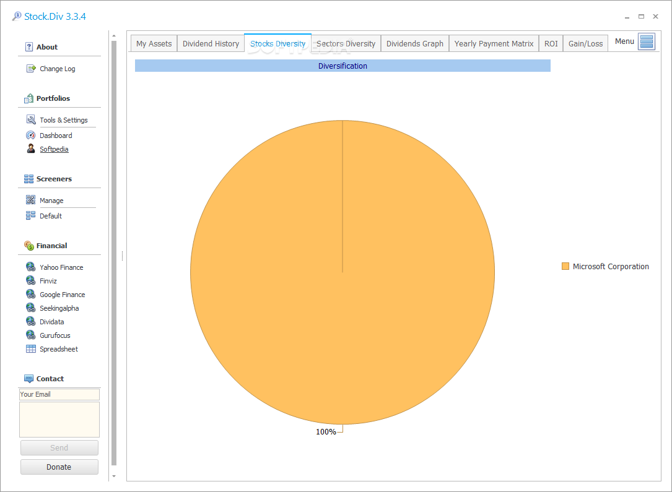The image size is (672, 492).
Task: Click the Spreadsheet grid icon
Action: click(x=31, y=349)
